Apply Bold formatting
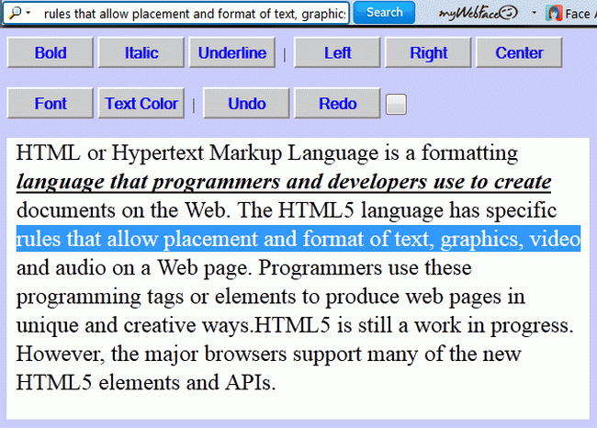The width and height of the screenshot is (597, 428). pyautogui.click(x=51, y=52)
